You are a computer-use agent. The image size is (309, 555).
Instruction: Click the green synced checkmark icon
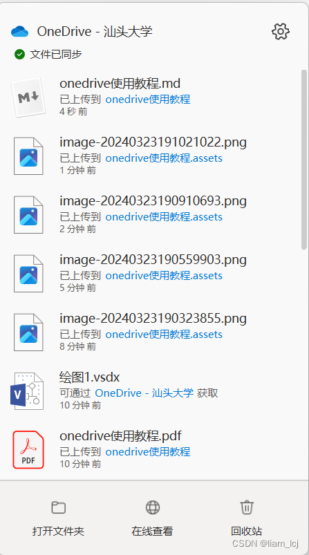coord(19,54)
